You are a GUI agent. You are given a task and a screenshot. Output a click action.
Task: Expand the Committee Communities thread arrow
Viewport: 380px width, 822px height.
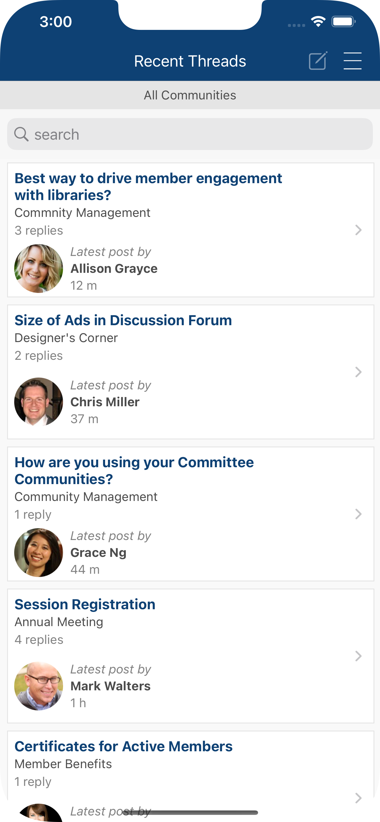[358, 514]
